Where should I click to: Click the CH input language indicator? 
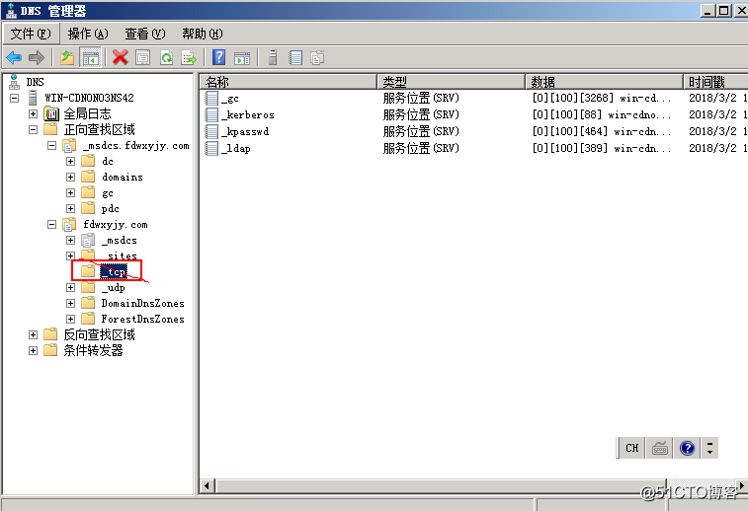[632, 448]
